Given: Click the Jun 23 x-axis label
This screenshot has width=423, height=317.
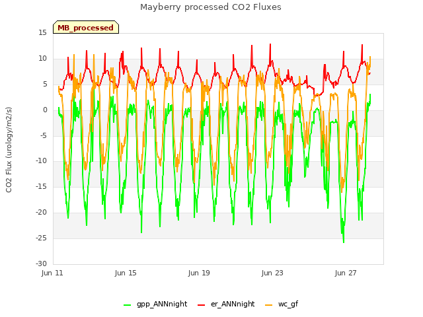Looking at the screenshot, I should pyautogui.click(x=272, y=273).
